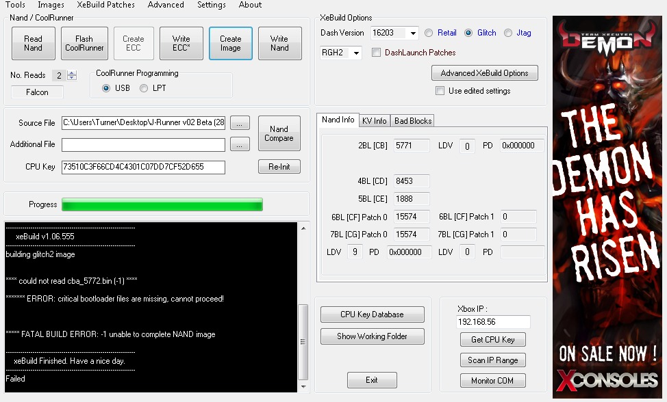Image resolution: width=667 pixels, height=402 pixels.
Task: Open the CPU Key Database
Action: (x=373, y=314)
